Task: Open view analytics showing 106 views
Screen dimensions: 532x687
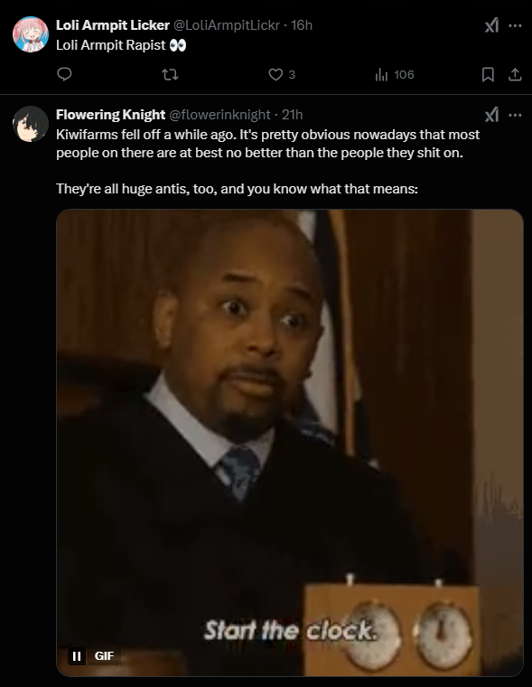Action: click(394, 74)
